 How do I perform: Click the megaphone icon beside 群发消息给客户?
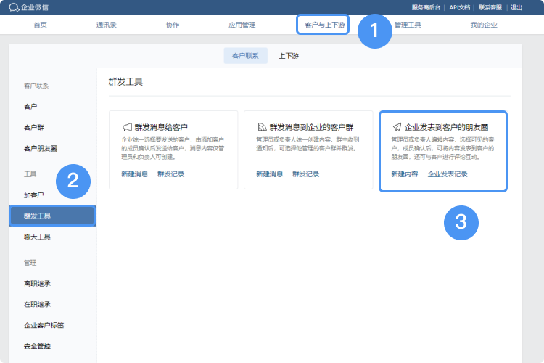[127, 126]
